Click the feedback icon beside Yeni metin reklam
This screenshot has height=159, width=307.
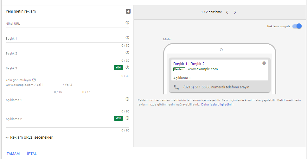click(x=128, y=12)
